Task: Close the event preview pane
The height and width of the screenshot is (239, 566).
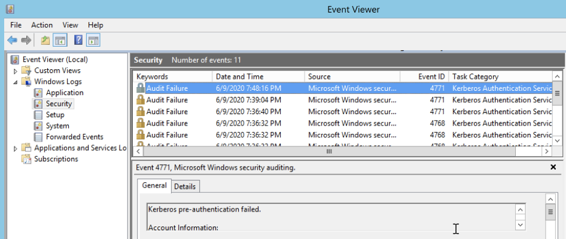Action: pyautogui.click(x=553, y=167)
